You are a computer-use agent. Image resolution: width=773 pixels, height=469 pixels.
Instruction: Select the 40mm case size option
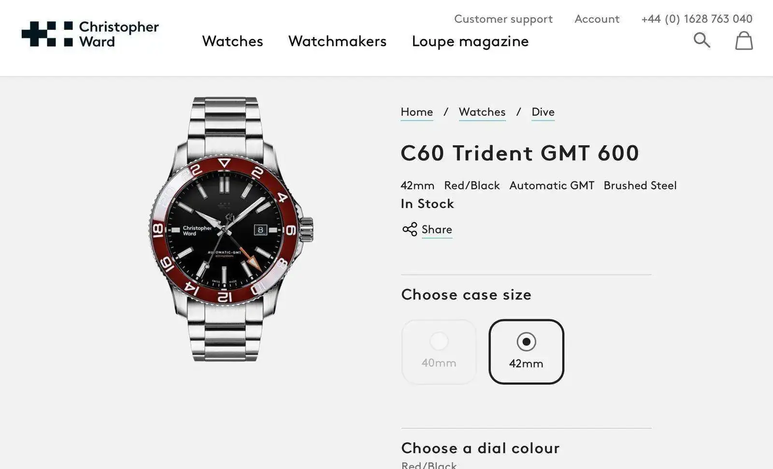pos(439,352)
